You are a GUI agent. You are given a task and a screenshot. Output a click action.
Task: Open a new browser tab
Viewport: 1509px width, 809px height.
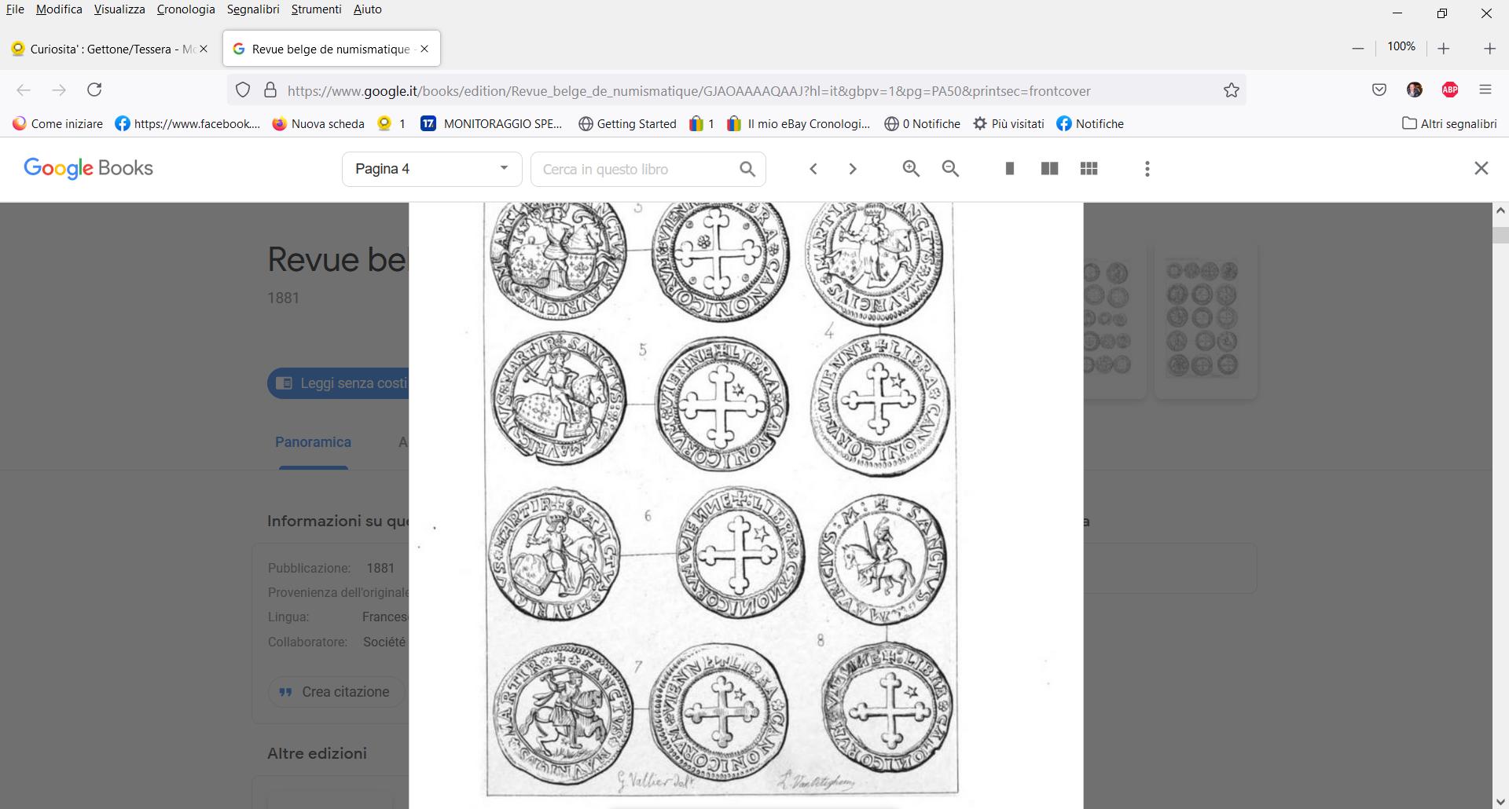click(x=1489, y=49)
